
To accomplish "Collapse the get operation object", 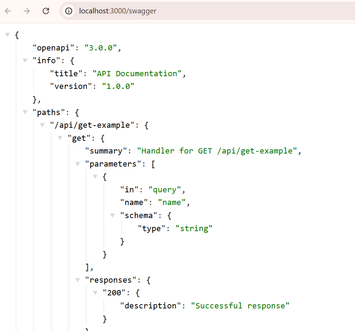I will 60,138.
